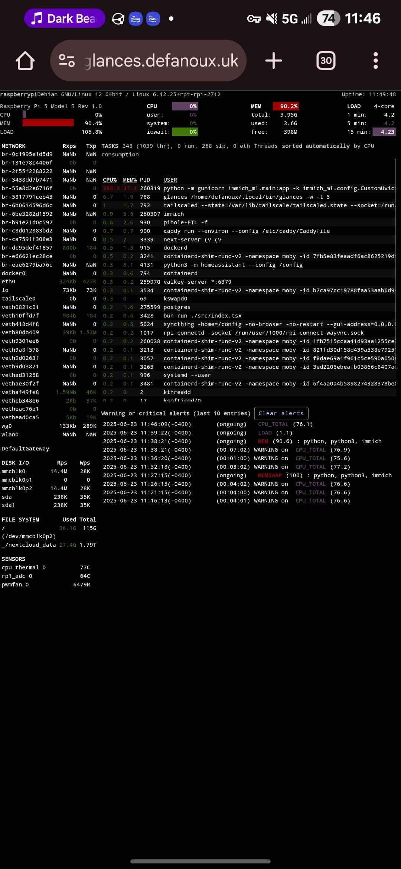The image size is (401, 869).
Task: Click the Uptime 11:49:48 text
Action: pyautogui.click(x=369, y=94)
